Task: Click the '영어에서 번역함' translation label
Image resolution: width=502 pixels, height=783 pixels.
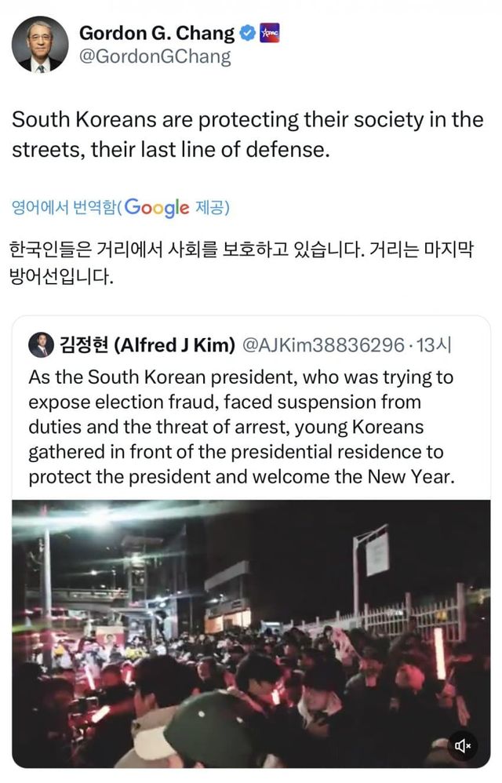Action: 63,208
